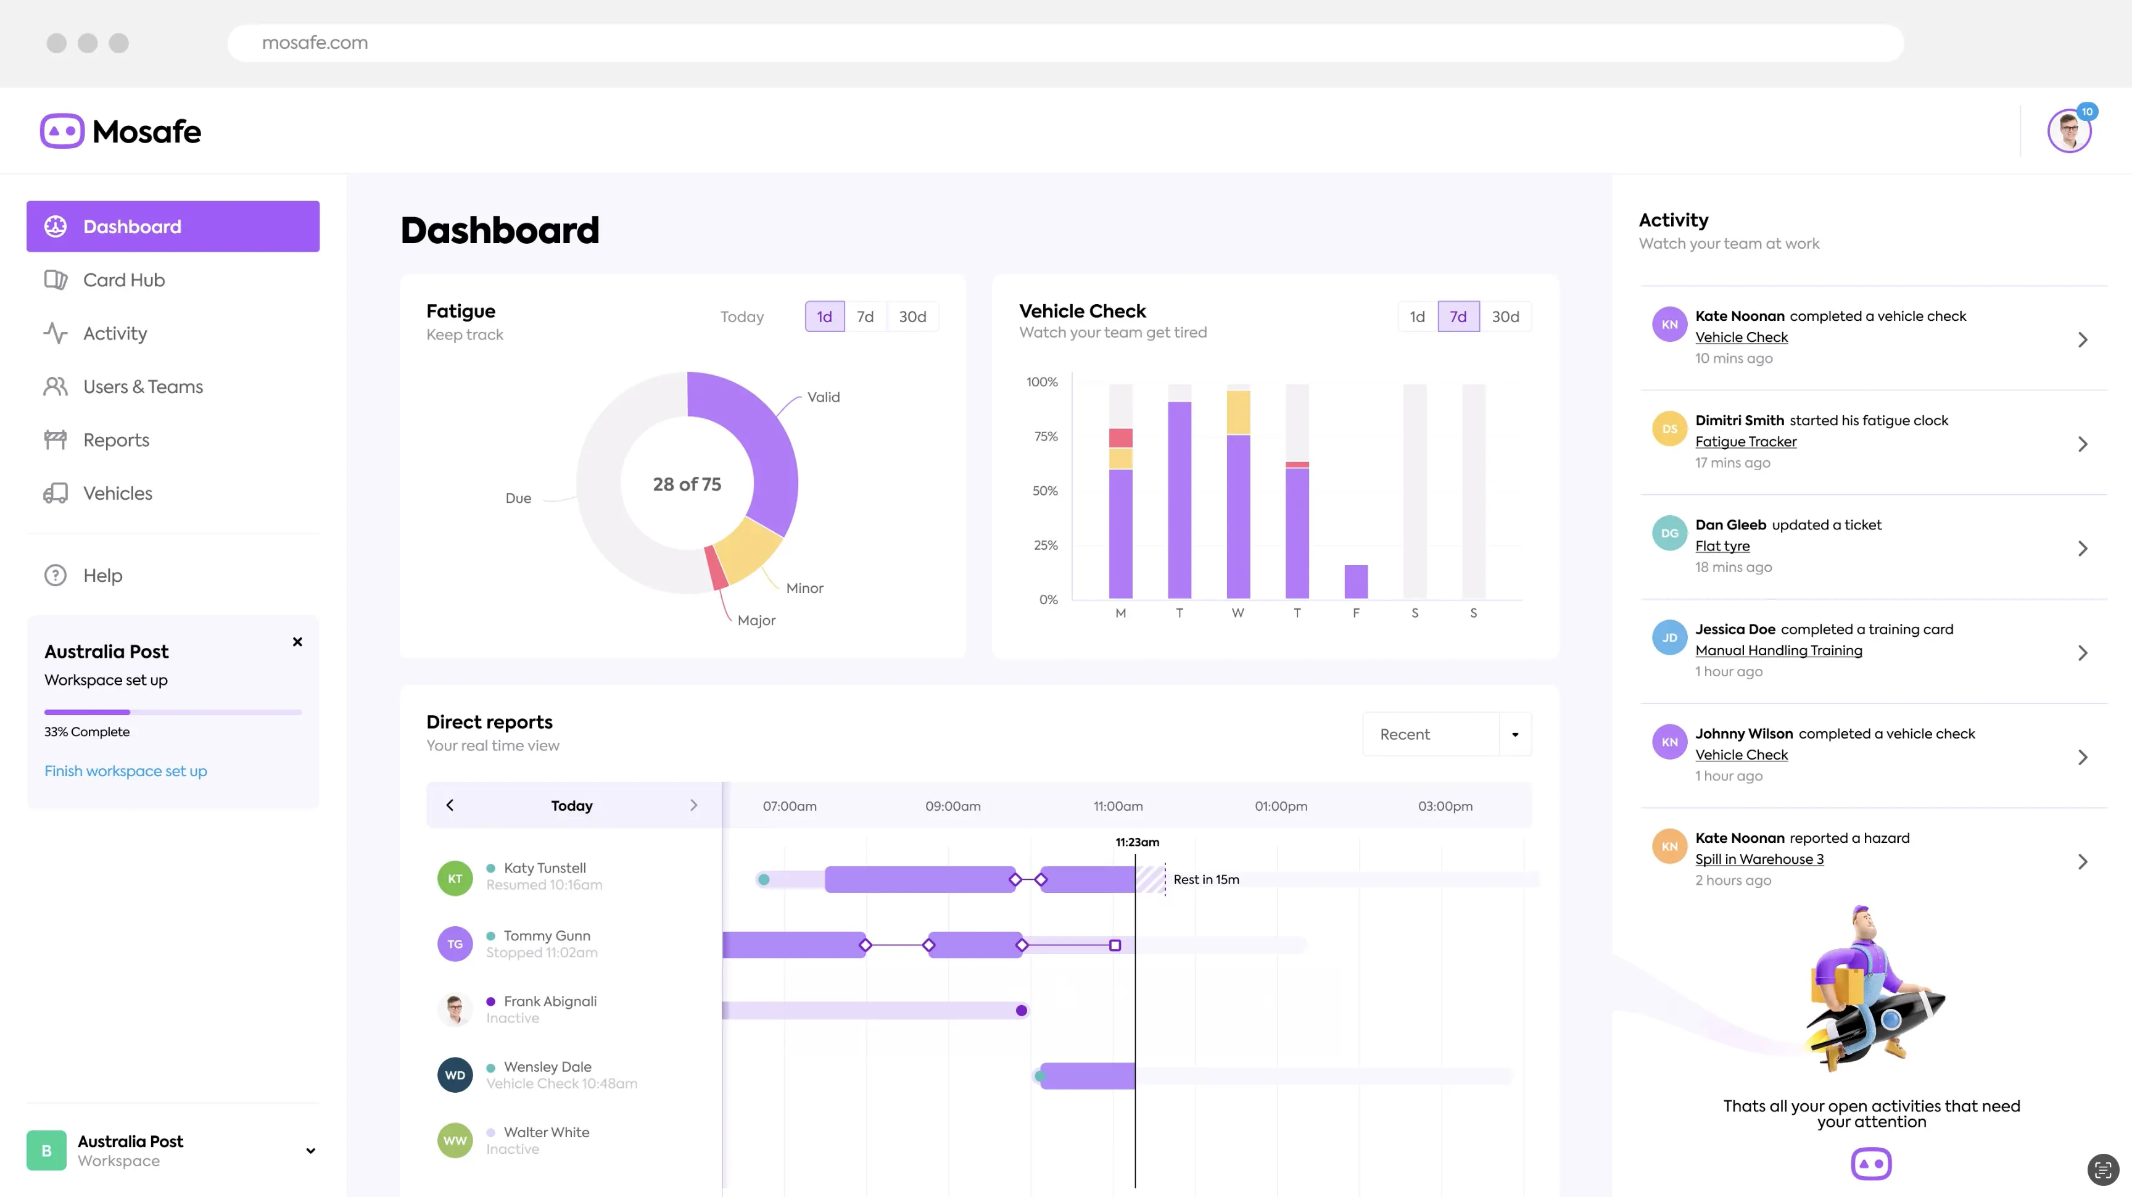Expand the Australia Post workspace switcher
2132x1197 pixels.
311,1151
